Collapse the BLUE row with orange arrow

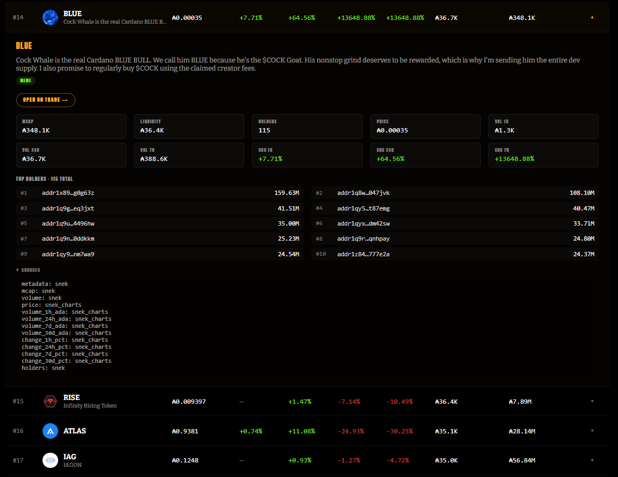tap(592, 17)
